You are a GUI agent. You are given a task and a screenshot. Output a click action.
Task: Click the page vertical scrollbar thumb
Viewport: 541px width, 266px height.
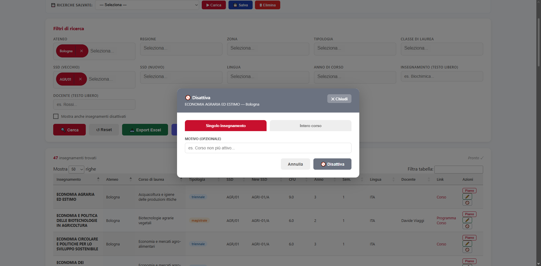[x=539, y=43]
